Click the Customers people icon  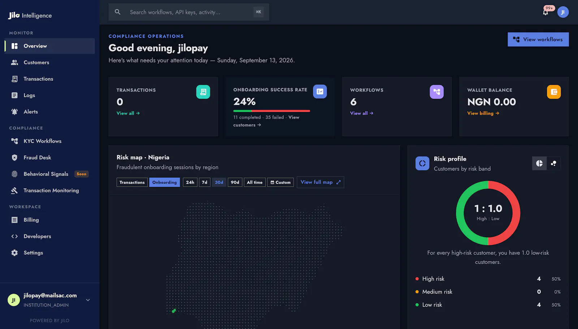pos(14,62)
